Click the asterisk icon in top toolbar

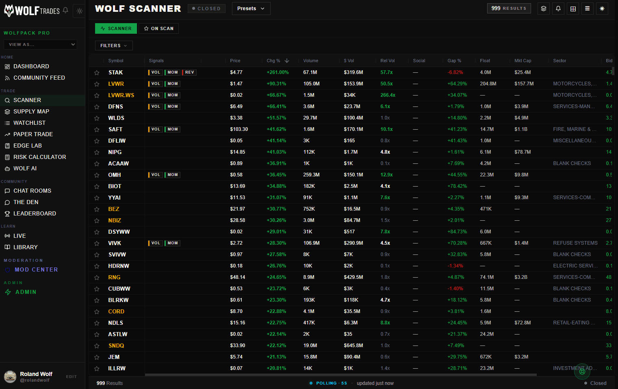tap(602, 9)
